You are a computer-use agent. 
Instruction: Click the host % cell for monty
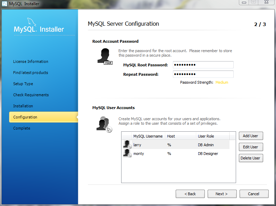(169, 154)
